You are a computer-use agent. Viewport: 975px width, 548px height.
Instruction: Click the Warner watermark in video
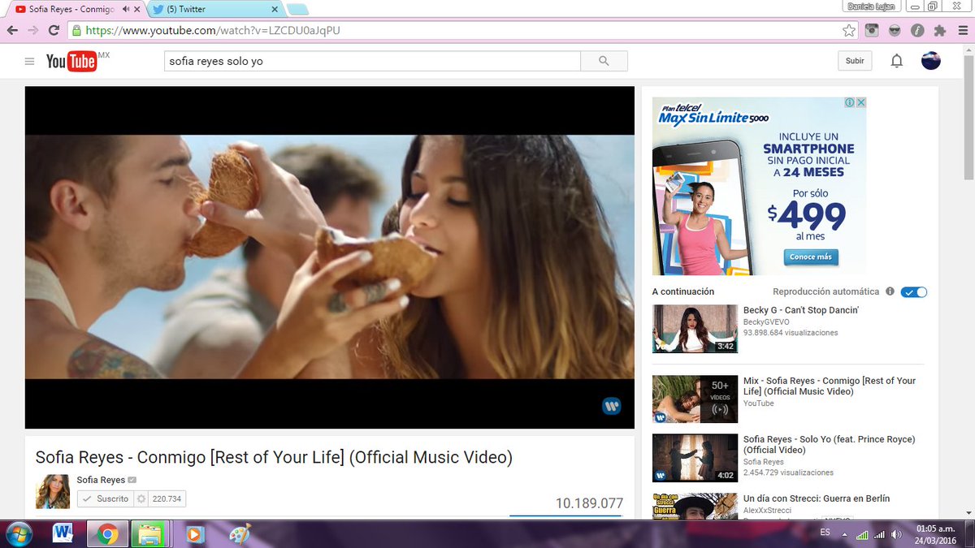[x=611, y=406]
